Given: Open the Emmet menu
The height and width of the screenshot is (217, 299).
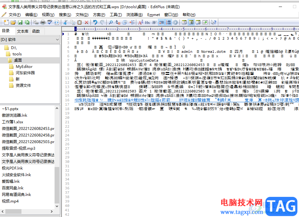Looking at the screenshot, I should pos(154,15).
